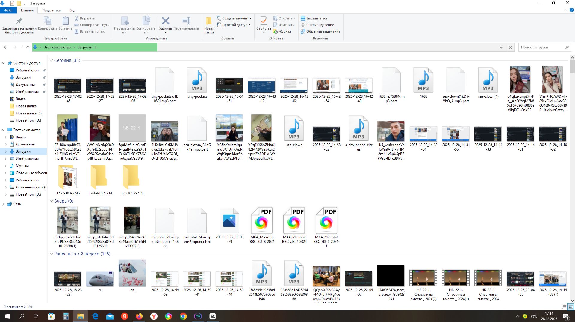This screenshot has width=575, height=322.
Task: Open Google Chrome from taskbar
Action: coord(183,316)
